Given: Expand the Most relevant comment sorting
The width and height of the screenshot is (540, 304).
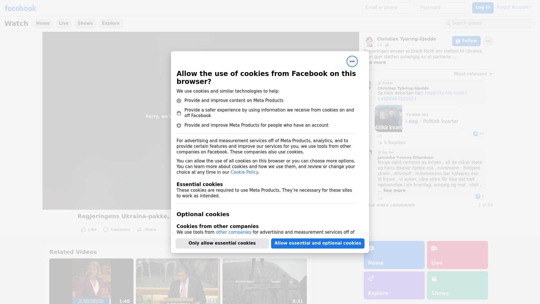Looking at the screenshot, I should click(473, 74).
